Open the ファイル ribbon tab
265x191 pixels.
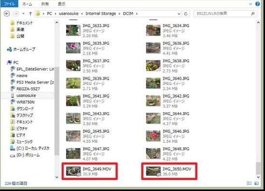tap(9, 4)
